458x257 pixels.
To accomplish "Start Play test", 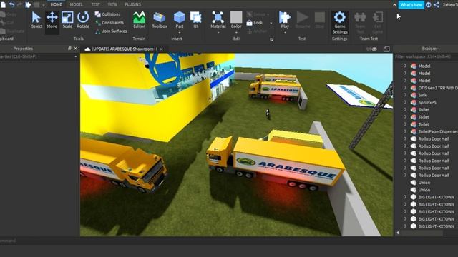I will coord(285,20).
